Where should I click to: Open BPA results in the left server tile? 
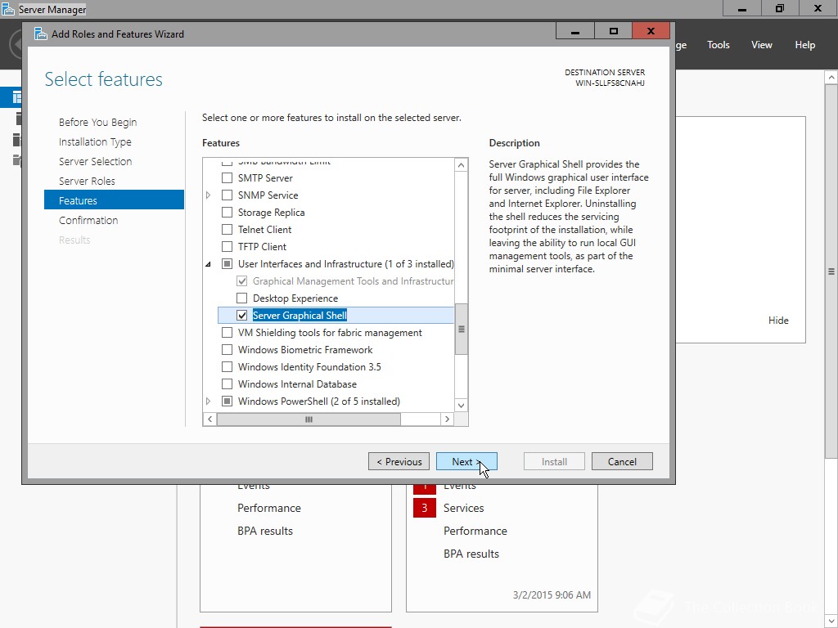coord(265,531)
